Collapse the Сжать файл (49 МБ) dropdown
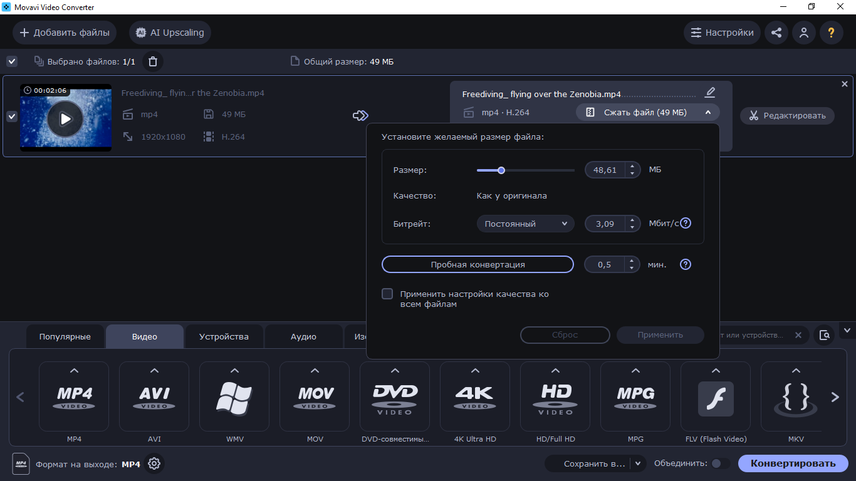This screenshot has height=481, width=856. pos(647,113)
